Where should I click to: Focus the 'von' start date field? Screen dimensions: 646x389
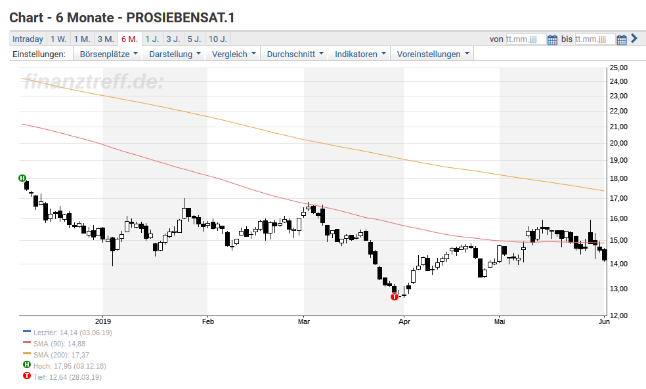point(526,39)
